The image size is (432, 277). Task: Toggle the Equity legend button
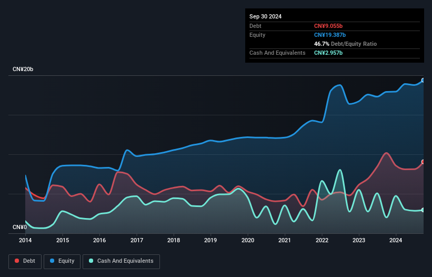pyautogui.click(x=62, y=261)
